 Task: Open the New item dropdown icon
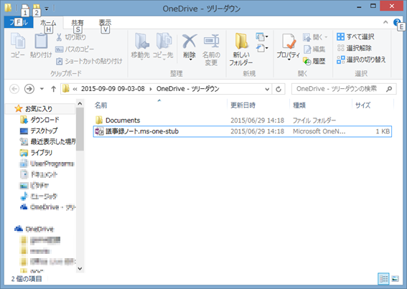point(262,37)
